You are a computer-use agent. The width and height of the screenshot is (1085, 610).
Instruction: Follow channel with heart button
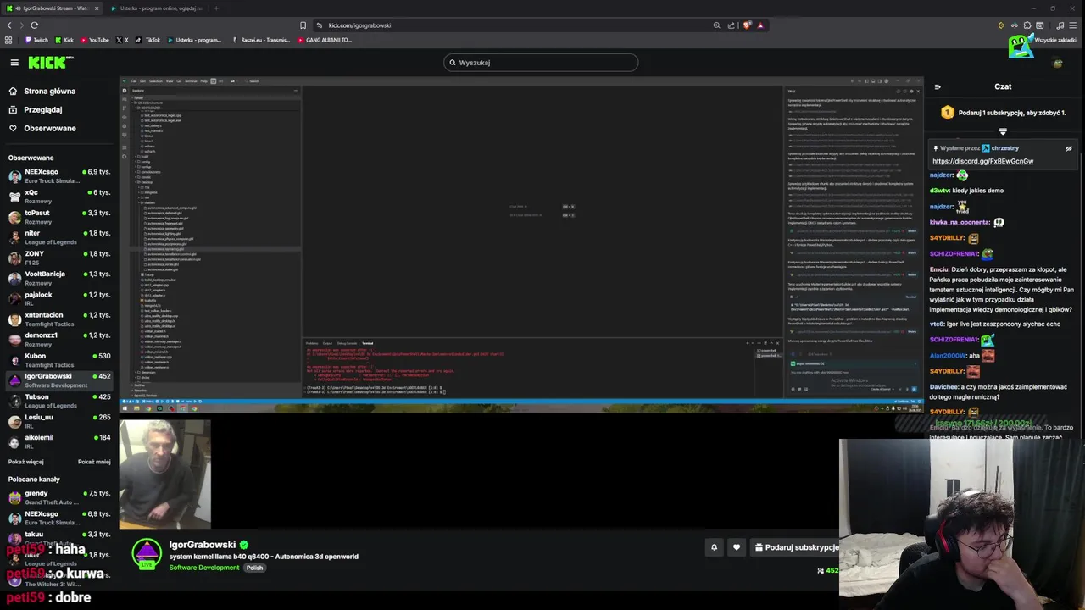click(737, 547)
